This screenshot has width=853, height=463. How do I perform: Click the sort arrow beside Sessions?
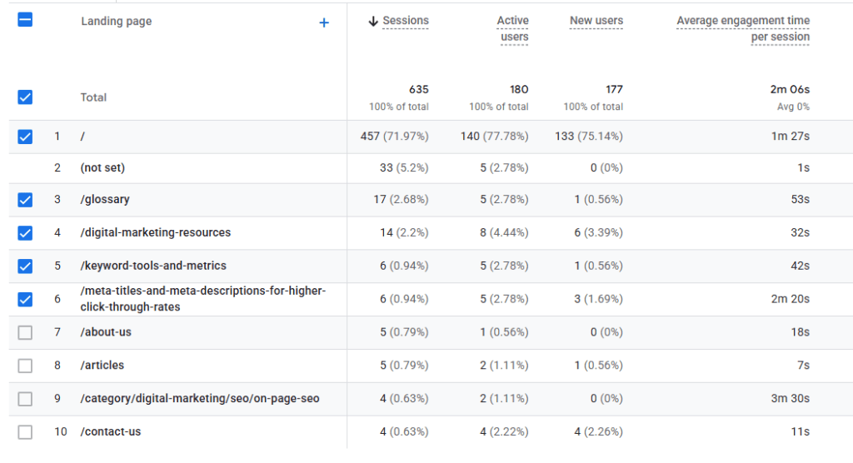(x=373, y=21)
